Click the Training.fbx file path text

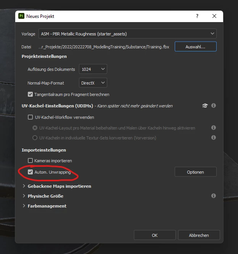point(104,47)
